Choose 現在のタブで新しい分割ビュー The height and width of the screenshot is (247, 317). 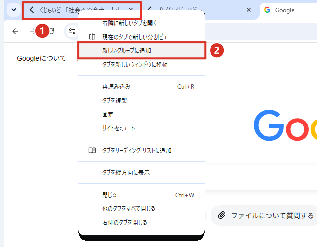141,37
